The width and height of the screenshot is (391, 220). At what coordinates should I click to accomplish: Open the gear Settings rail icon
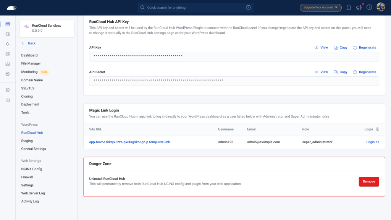[x=8, y=90]
